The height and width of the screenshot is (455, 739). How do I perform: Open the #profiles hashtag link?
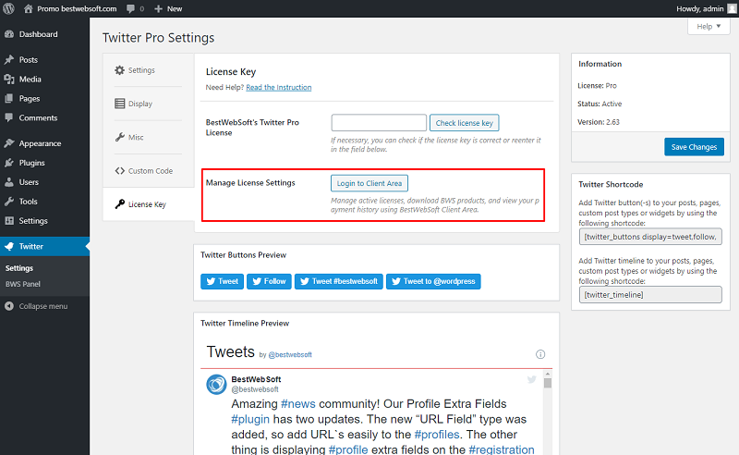coord(437,435)
